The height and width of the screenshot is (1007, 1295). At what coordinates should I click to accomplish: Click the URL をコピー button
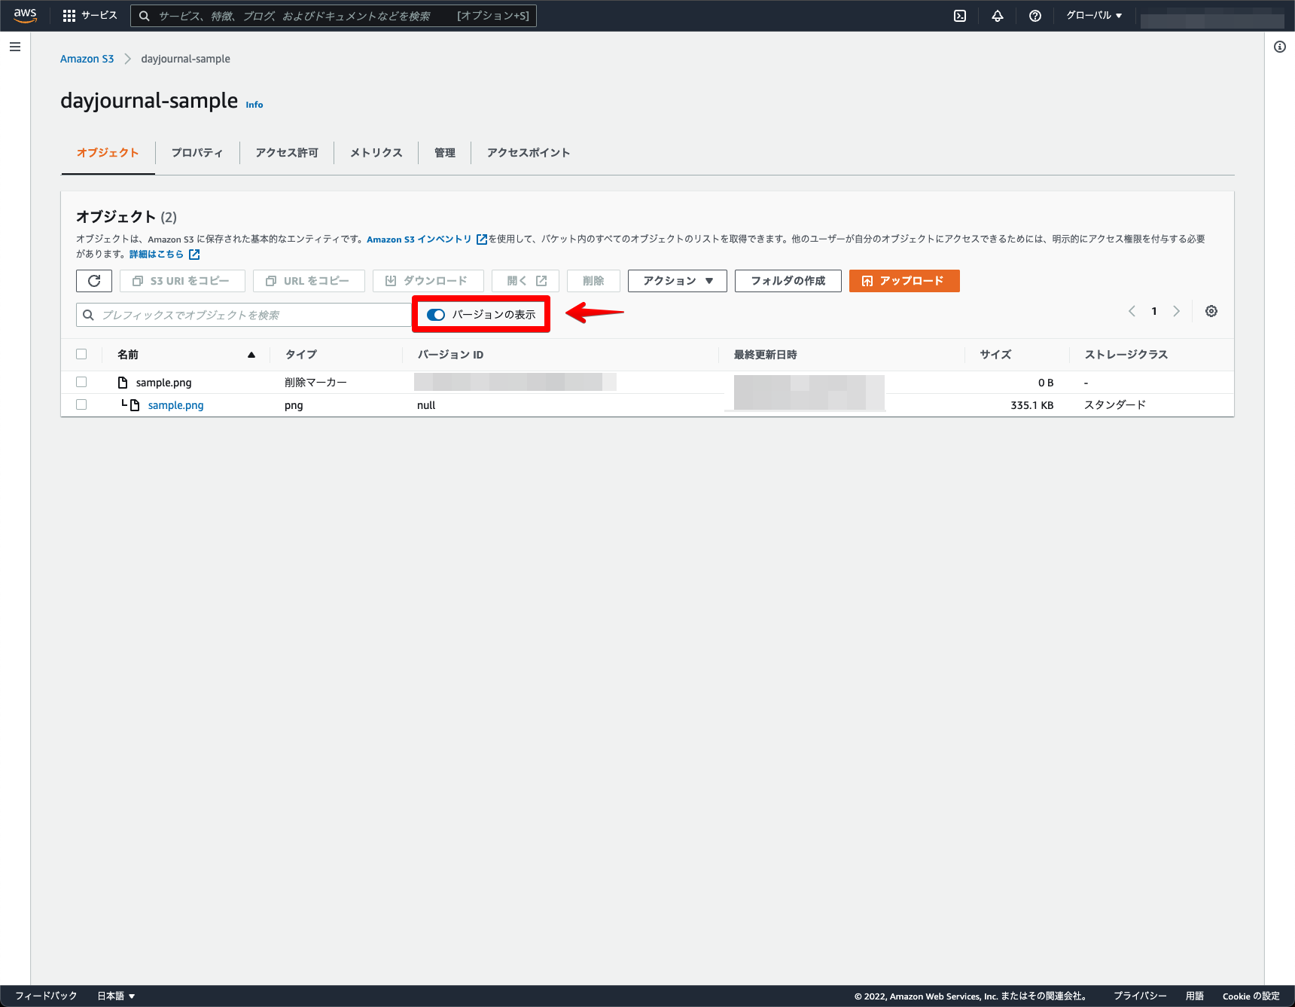(309, 281)
